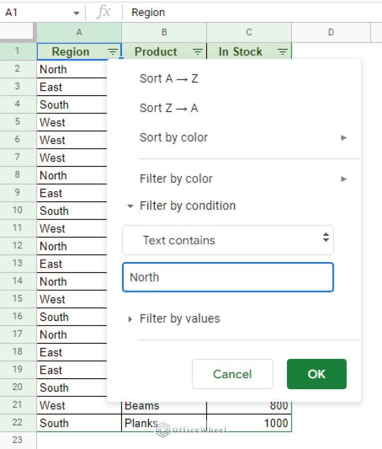Image resolution: width=382 pixels, height=449 pixels.
Task: Collapse the Filter by condition section
Action: (x=130, y=205)
